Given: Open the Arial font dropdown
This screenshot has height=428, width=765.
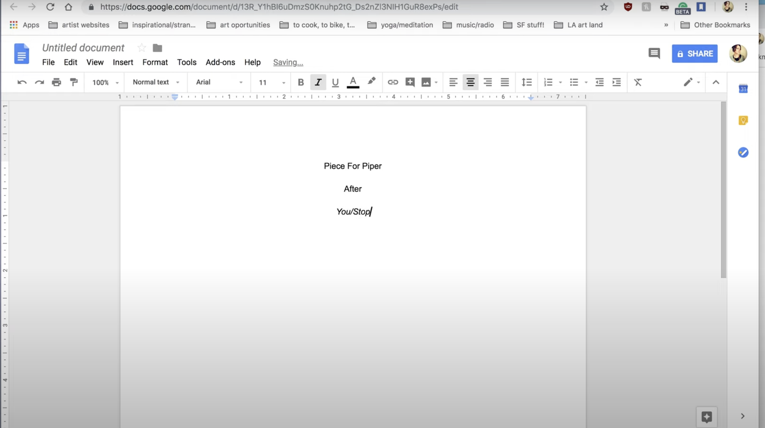Looking at the screenshot, I should coord(219,82).
